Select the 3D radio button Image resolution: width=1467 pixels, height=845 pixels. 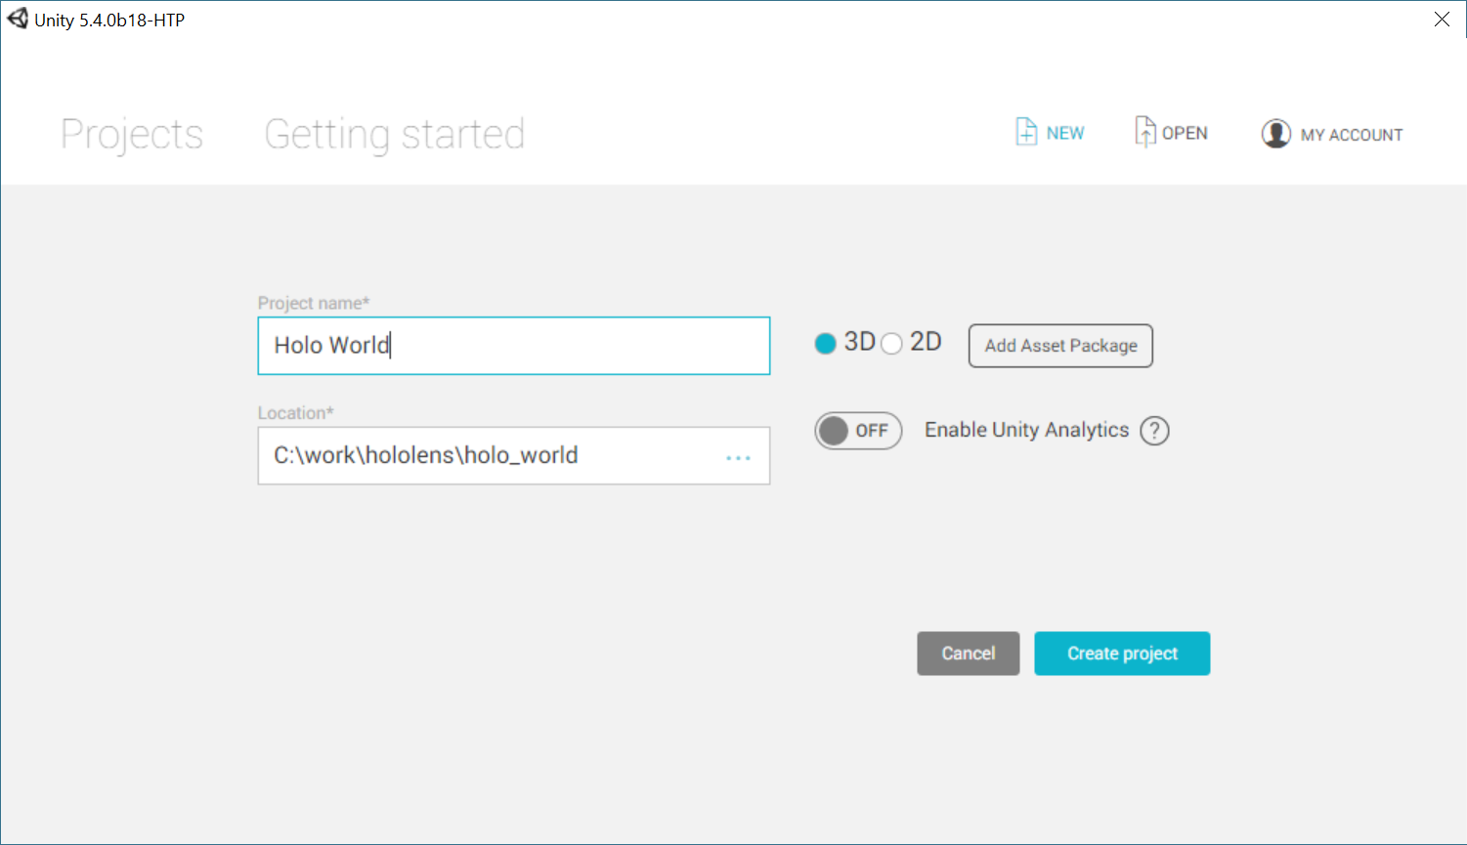826,344
